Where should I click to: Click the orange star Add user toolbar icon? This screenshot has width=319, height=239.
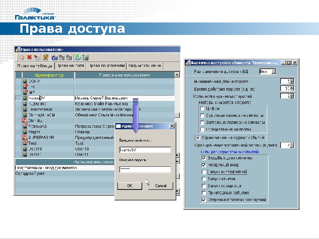[22, 58]
